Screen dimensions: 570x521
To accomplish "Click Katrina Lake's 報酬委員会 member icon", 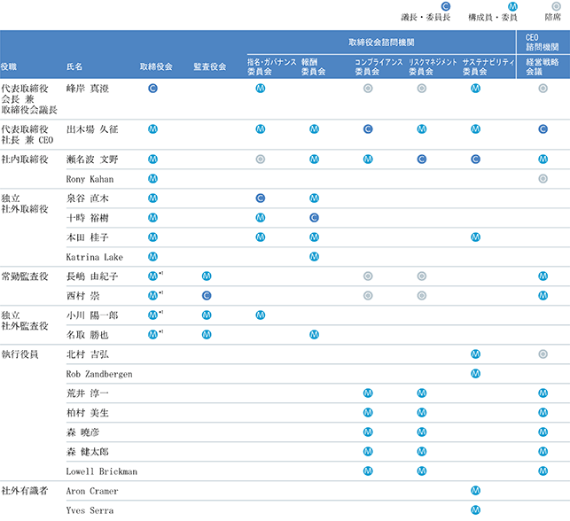I will [314, 256].
